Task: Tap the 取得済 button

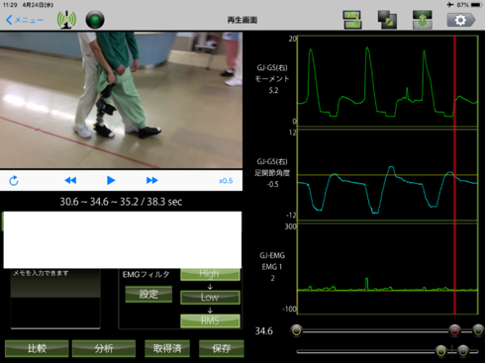Action: pyautogui.click(x=167, y=348)
